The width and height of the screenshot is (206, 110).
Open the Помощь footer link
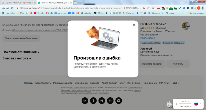[28, 83]
